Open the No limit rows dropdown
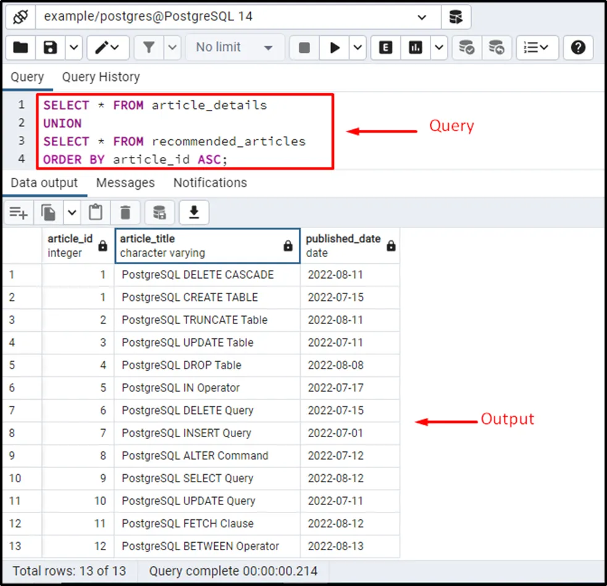This screenshot has height=586, width=607. pyautogui.click(x=235, y=48)
